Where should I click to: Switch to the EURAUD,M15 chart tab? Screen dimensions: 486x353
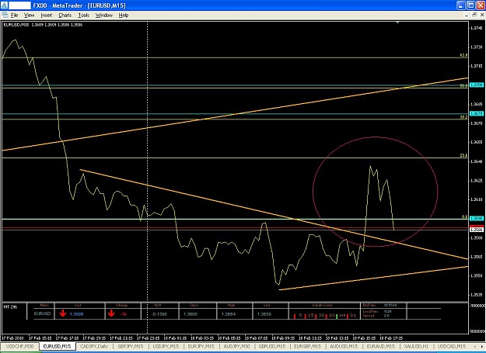click(380, 346)
